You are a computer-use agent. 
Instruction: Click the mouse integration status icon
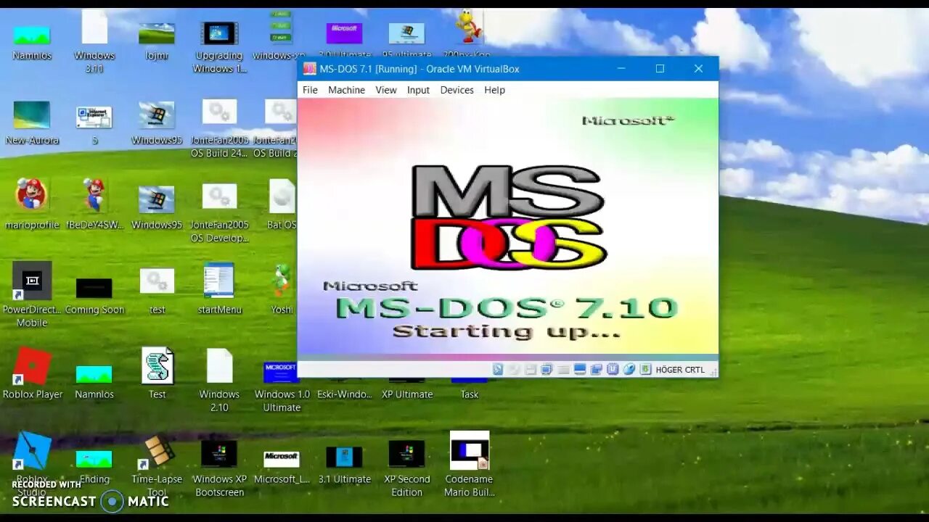coord(629,370)
